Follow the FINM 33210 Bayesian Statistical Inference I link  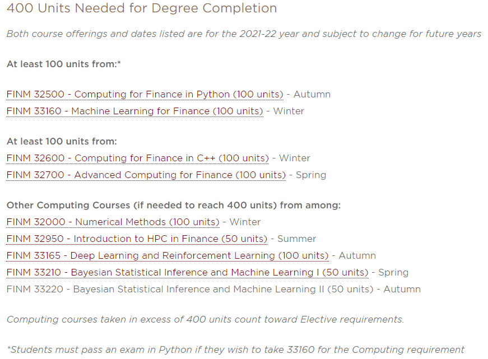point(187,273)
